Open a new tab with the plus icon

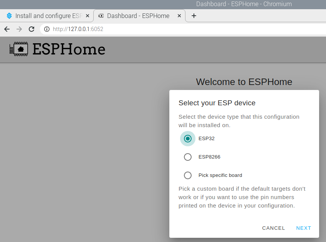coord(194,16)
